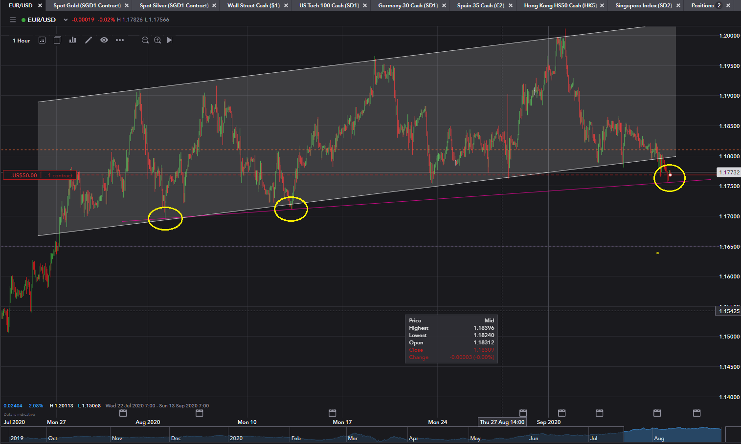This screenshot has width=741, height=444.
Task: Open the indicators bar chart icon
Action: 72,40
